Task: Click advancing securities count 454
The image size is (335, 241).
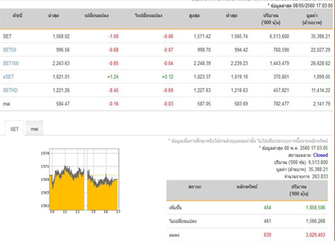Action: tap(267, 207)
